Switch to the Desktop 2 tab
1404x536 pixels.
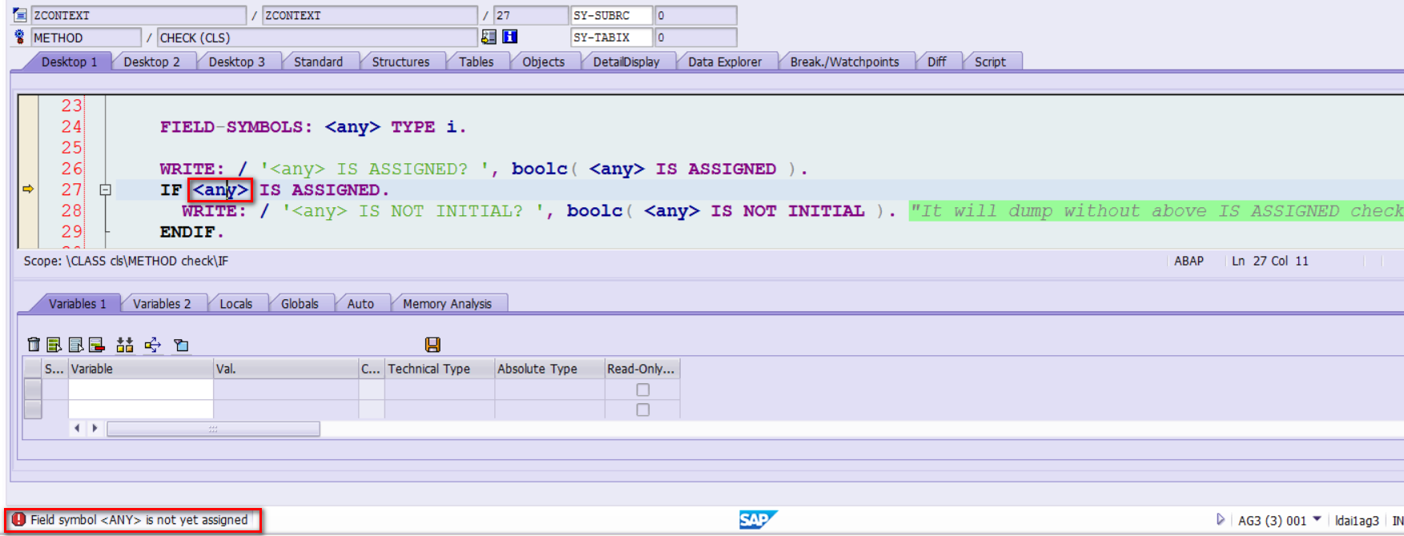pyautogui.click(x=151, y=62)
